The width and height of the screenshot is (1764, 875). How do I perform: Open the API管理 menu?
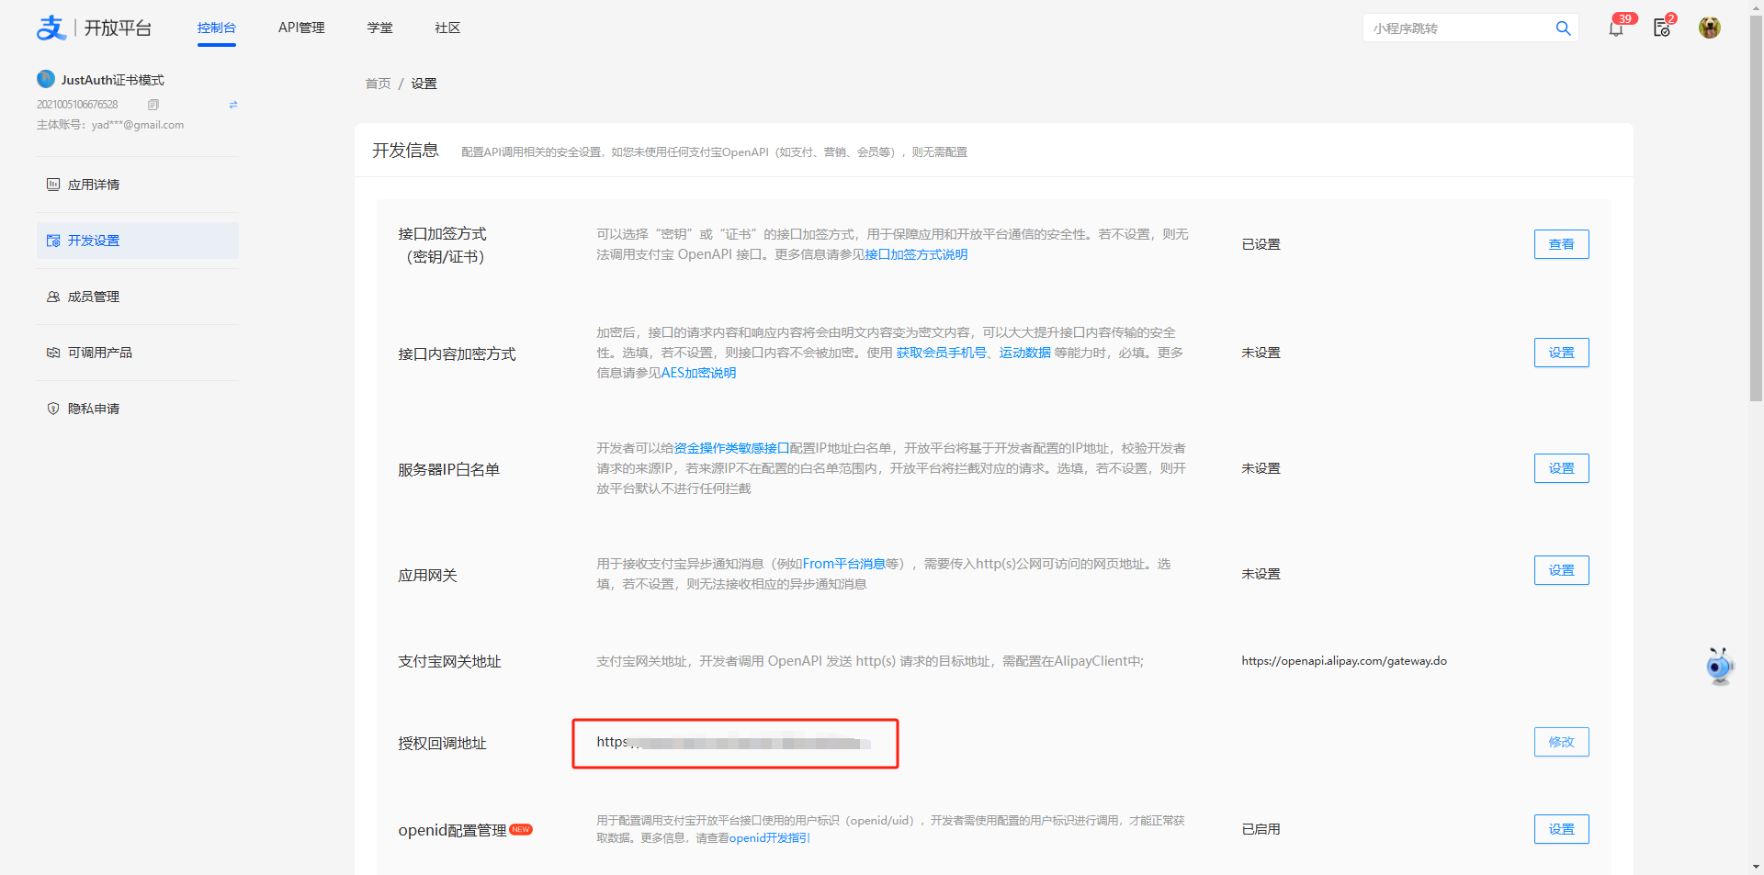tap(301, 28)
